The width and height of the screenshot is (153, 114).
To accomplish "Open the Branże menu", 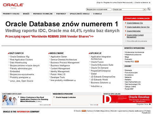I will click(x=26, y=14).
